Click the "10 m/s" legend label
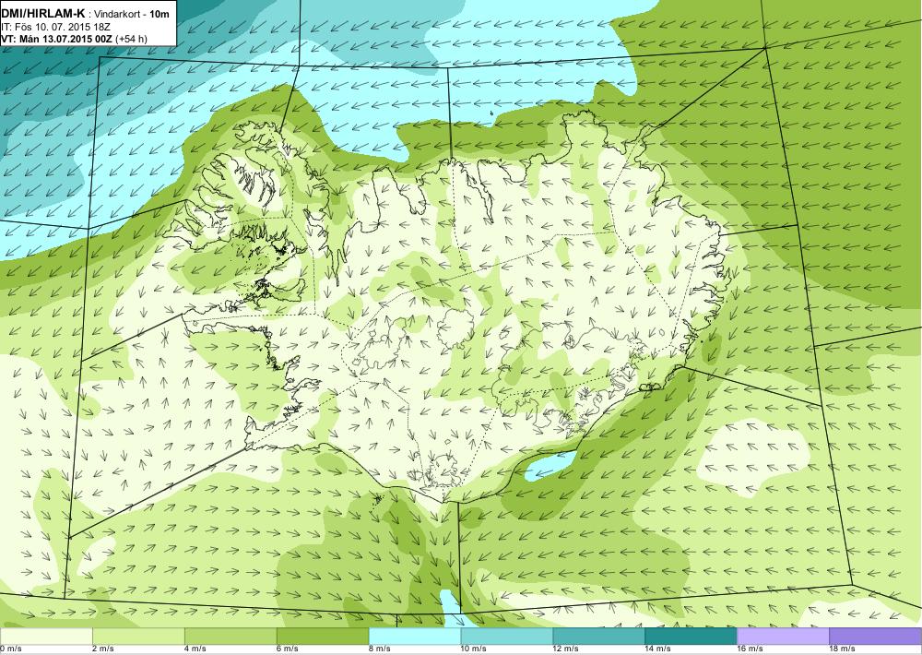 click(474, 649)
